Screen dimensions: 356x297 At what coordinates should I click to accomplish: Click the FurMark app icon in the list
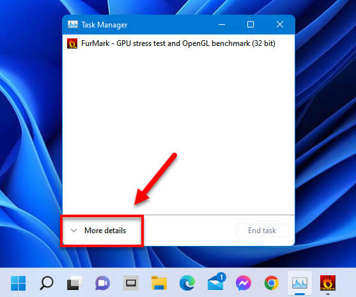(72, 43)
